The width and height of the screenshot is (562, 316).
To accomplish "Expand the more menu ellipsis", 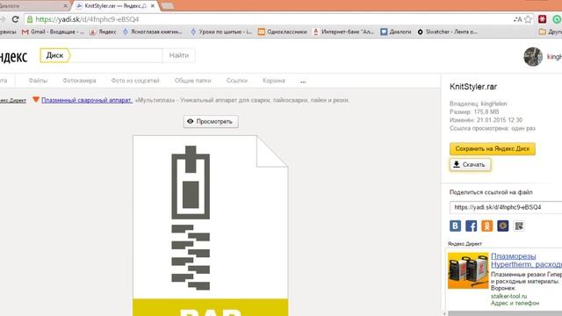I will click(x=303, y=82).
